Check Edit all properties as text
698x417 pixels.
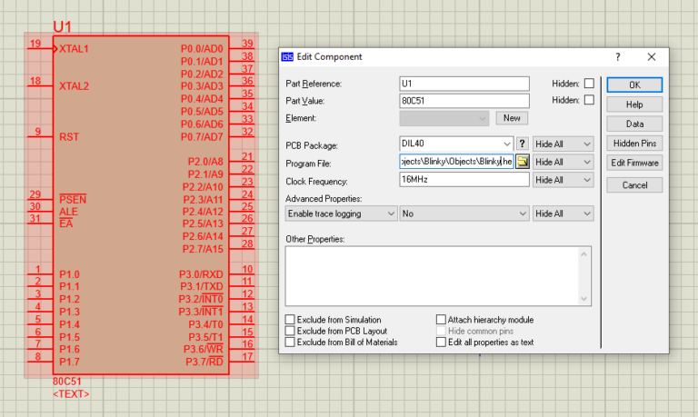[x=441, y=342]
